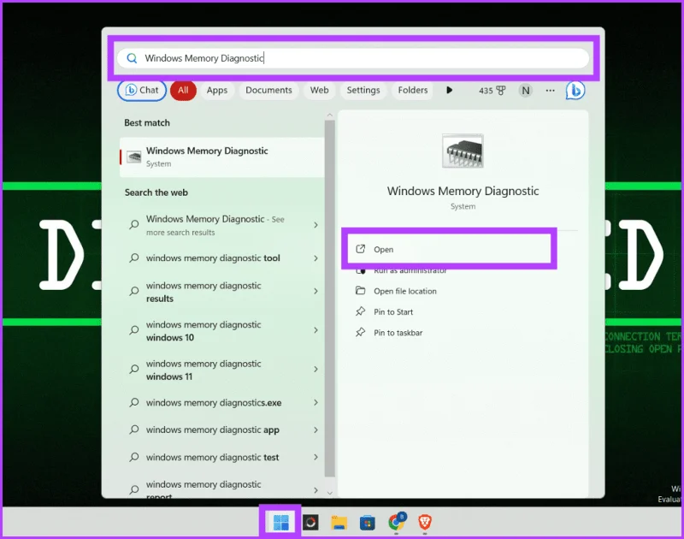Select 'windows memory diagnostic windows 10' suggestion
Image resolution: width=684 pixels, height=539 pixels.
pos(223,331)
